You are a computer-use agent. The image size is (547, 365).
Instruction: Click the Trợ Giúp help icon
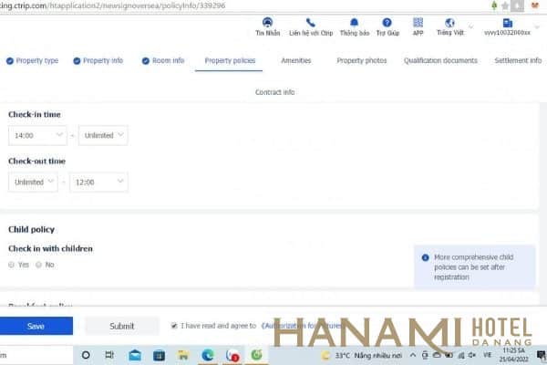[x=387, y=22]
